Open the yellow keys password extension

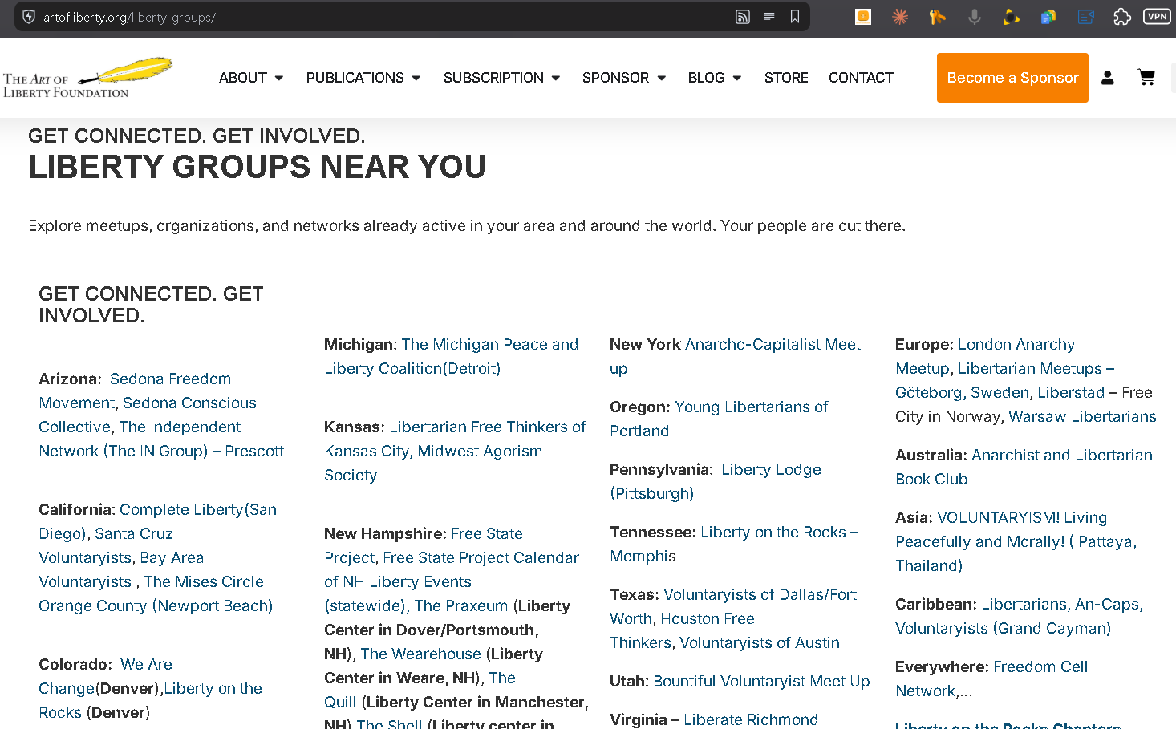937,16
